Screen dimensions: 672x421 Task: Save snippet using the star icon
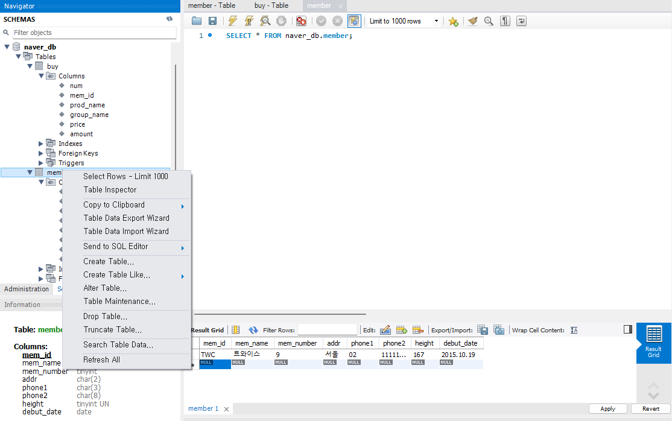(454, 21)
